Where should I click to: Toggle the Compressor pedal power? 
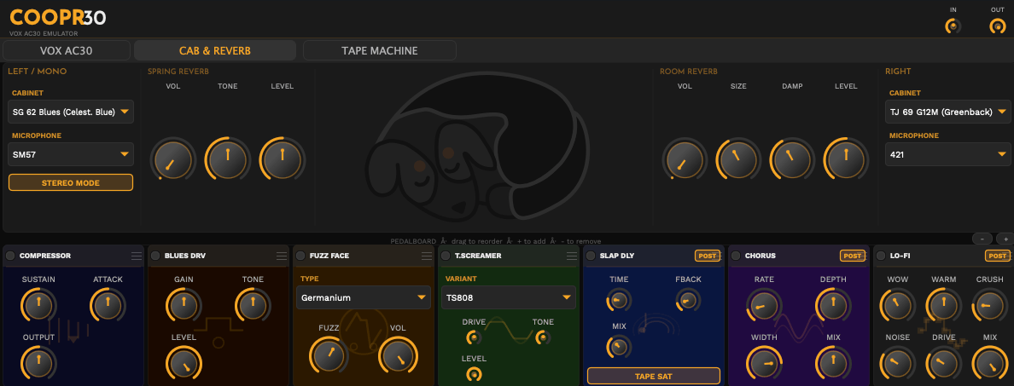10,256
